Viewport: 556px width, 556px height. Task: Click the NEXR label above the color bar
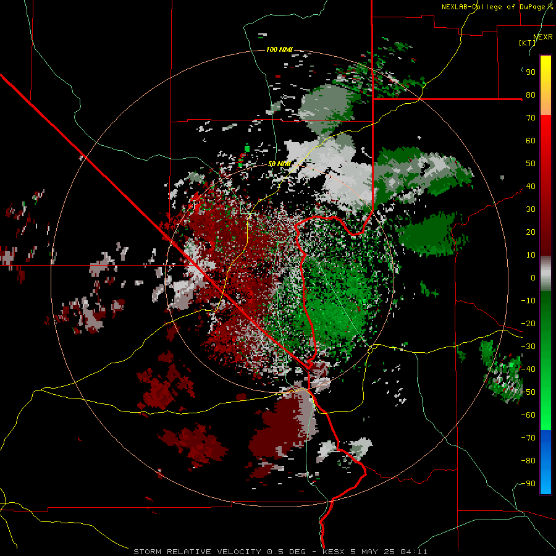pyautogui.click(x=542, y=37)
